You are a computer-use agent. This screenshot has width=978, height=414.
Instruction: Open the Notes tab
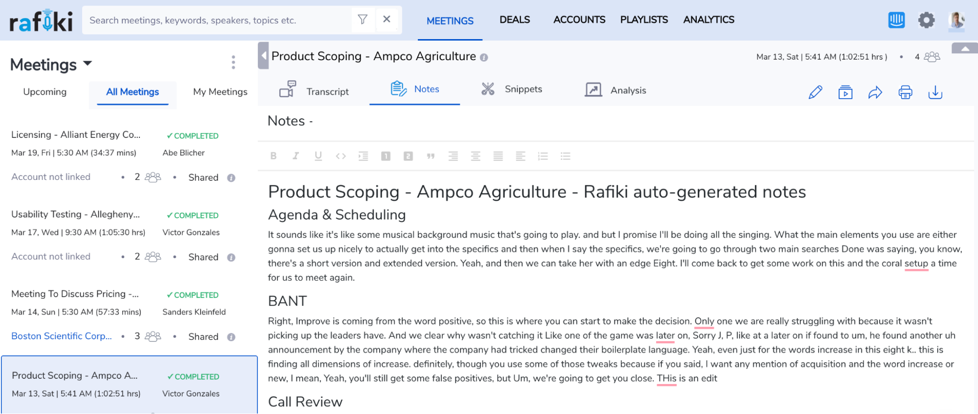[x=415, y=89]
